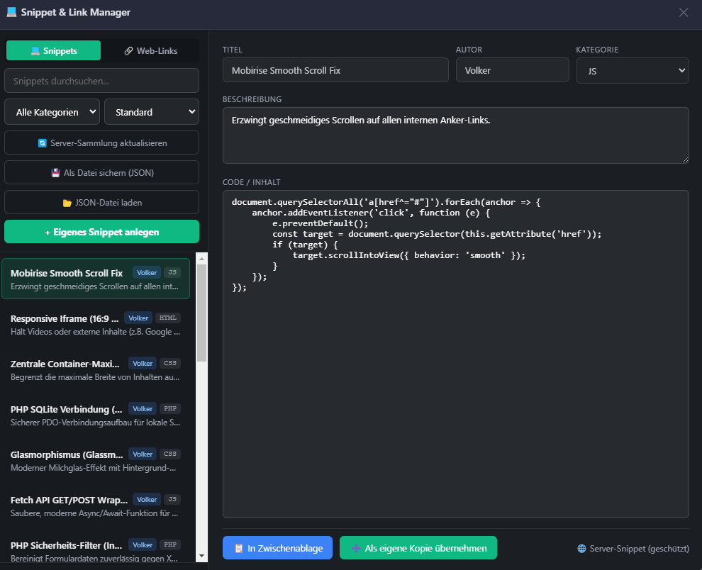Click the clipboard icon in In Zwischenablage
The image size is (702, 570).
239,549
